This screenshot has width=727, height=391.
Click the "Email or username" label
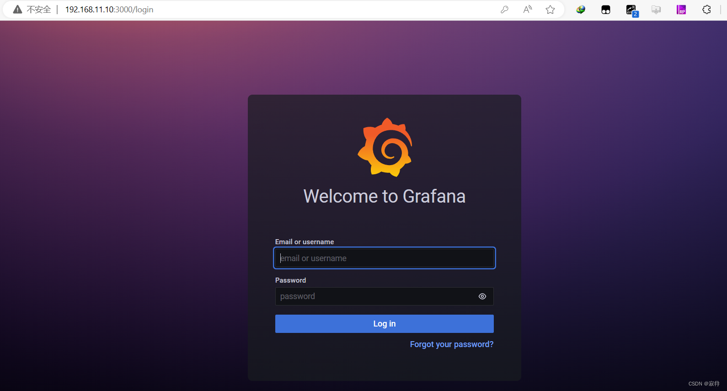coord(305,242)
